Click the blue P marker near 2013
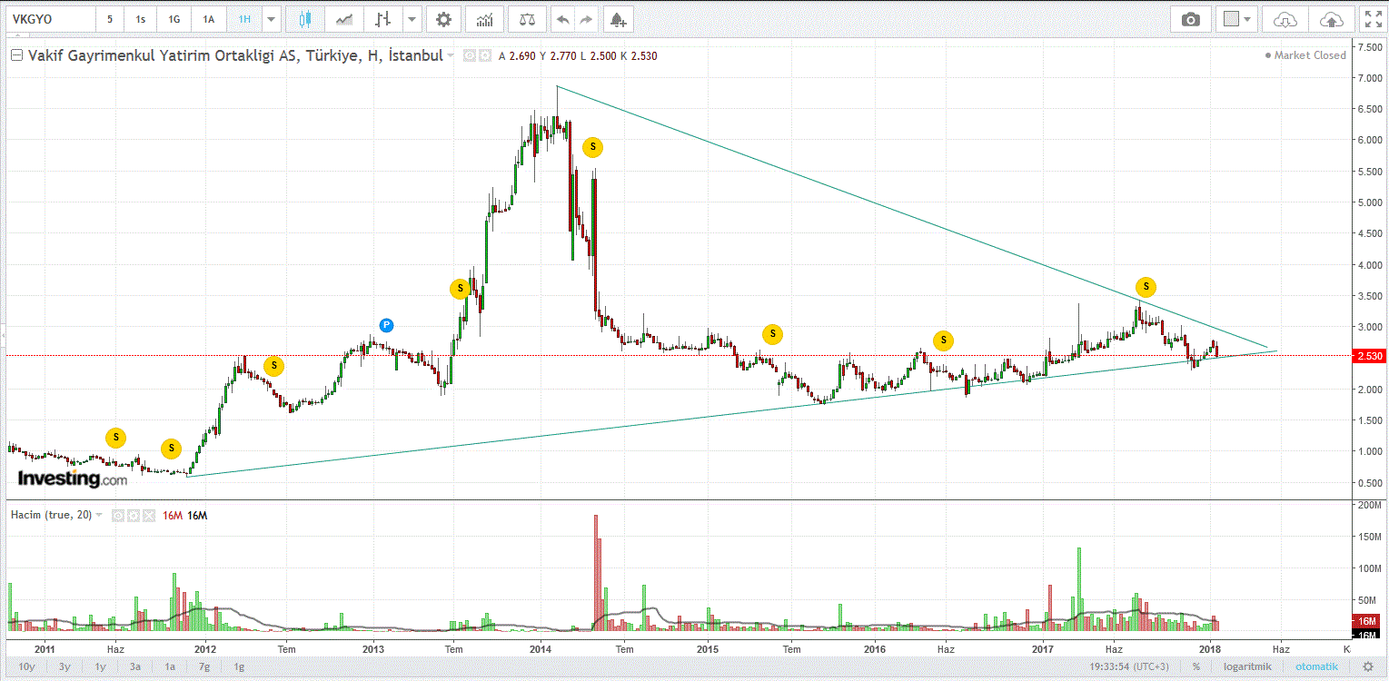This screenshot has height=681, width=1389. [x=386, y=324]
